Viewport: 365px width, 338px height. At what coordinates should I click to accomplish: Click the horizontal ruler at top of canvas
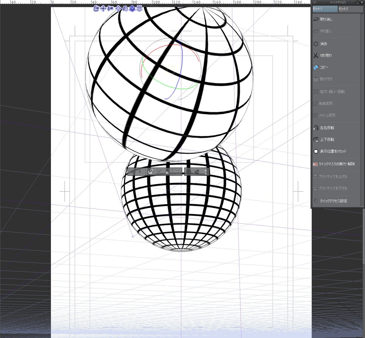(x=155, y=2)
